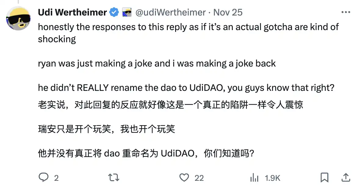This screenshot has width=360, height=189.
Task: Bookmark this post
Action: 324,177
